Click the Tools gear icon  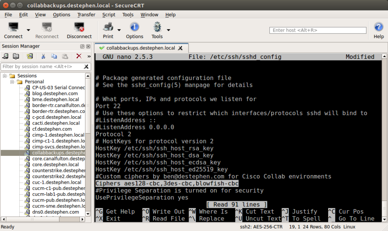[157, 27]
